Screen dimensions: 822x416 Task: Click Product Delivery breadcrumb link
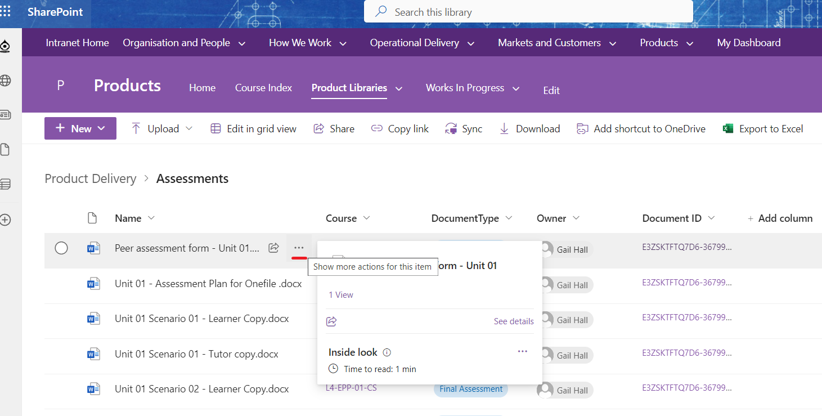click(91, 179)
